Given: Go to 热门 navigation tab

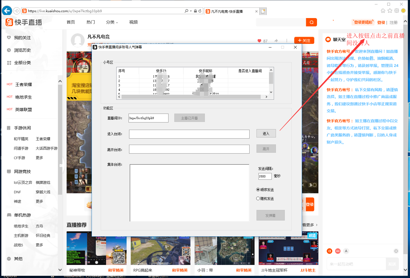Looking at the screenshot, I should [90, 22].
